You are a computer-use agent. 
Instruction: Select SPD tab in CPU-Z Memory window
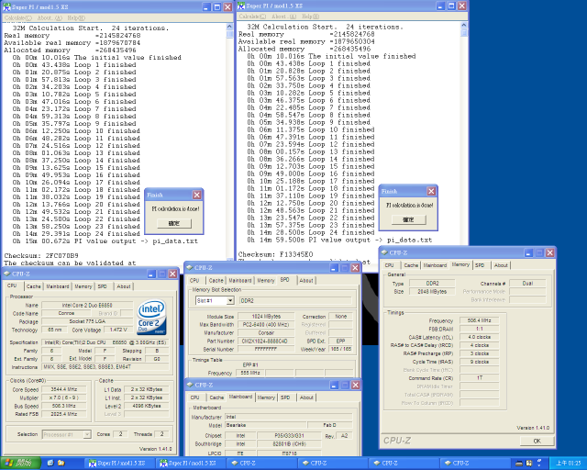pyautogui.click(x=480, y=265)
